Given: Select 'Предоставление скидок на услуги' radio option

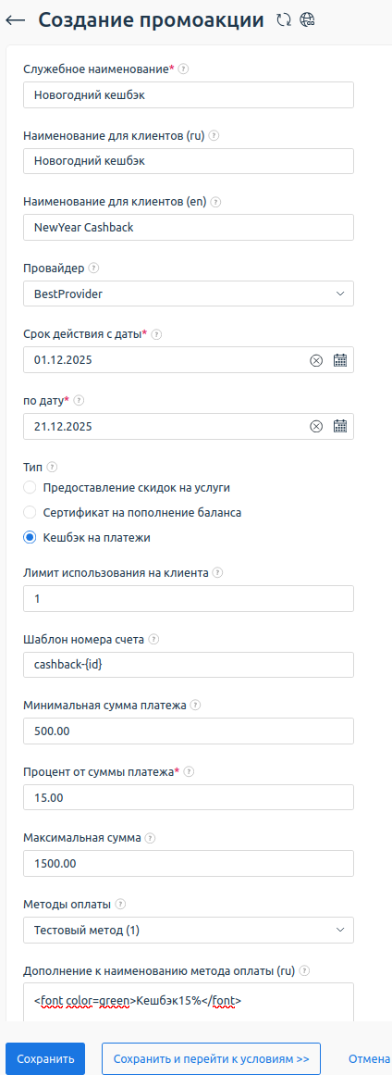Looking at the screenshot, I should [x=30, y=487].
